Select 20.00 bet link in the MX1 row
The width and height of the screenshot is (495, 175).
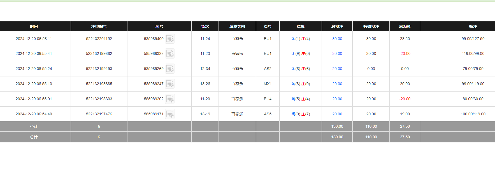coord(337,84)
